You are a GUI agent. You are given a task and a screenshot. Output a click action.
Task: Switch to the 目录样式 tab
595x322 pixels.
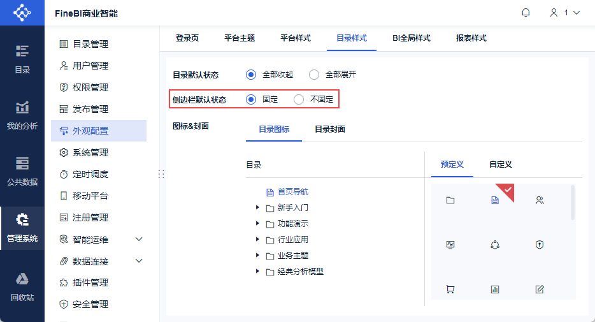(352, 38)
